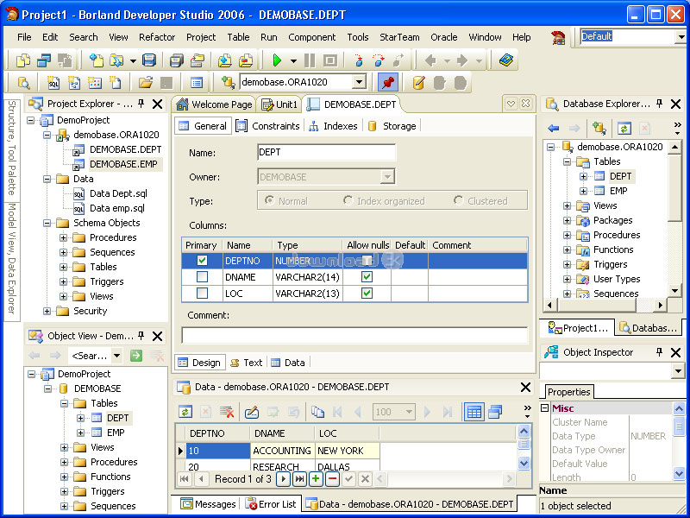
Task: Open the Oracle menu
Action: (444, 37)
